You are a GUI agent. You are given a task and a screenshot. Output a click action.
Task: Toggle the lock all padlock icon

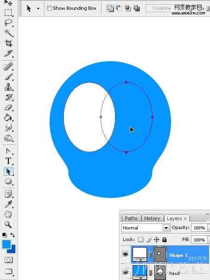[164, 240]
